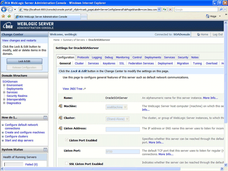This screenshot has width=228, height=171.
Task: Open the IE Home button dropdown arrow
Action: tap(220, 16)
